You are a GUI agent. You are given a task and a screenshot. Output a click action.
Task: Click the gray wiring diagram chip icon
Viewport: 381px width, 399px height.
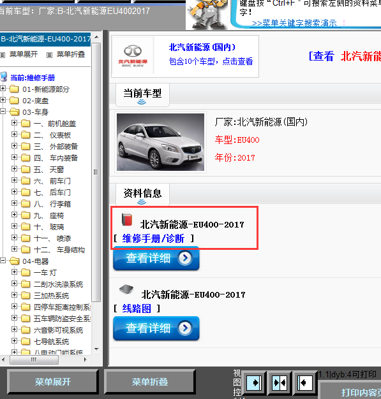(x=126, y=289)
